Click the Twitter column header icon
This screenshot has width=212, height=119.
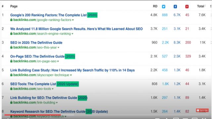(x=163, y=7)
